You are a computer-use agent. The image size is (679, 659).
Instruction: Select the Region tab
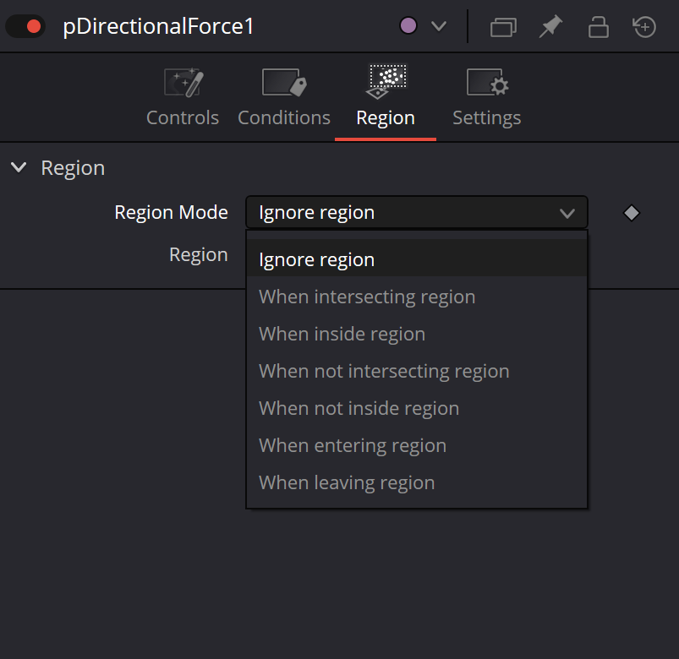tap(386, 97)
